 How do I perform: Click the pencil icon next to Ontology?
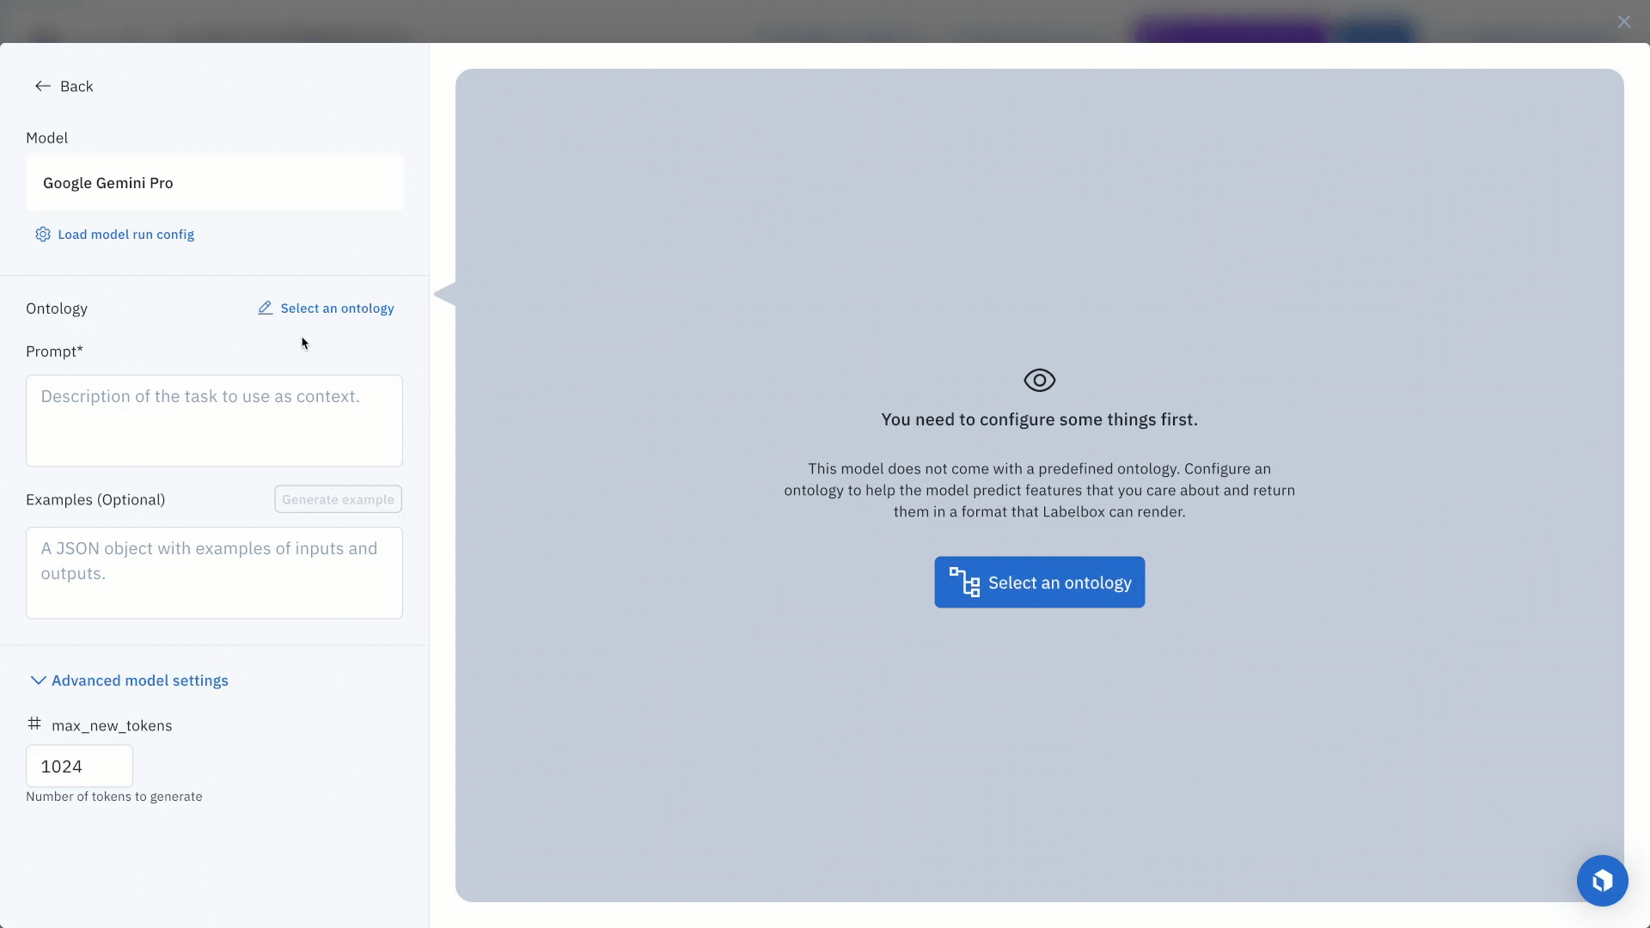coord(266,308)
